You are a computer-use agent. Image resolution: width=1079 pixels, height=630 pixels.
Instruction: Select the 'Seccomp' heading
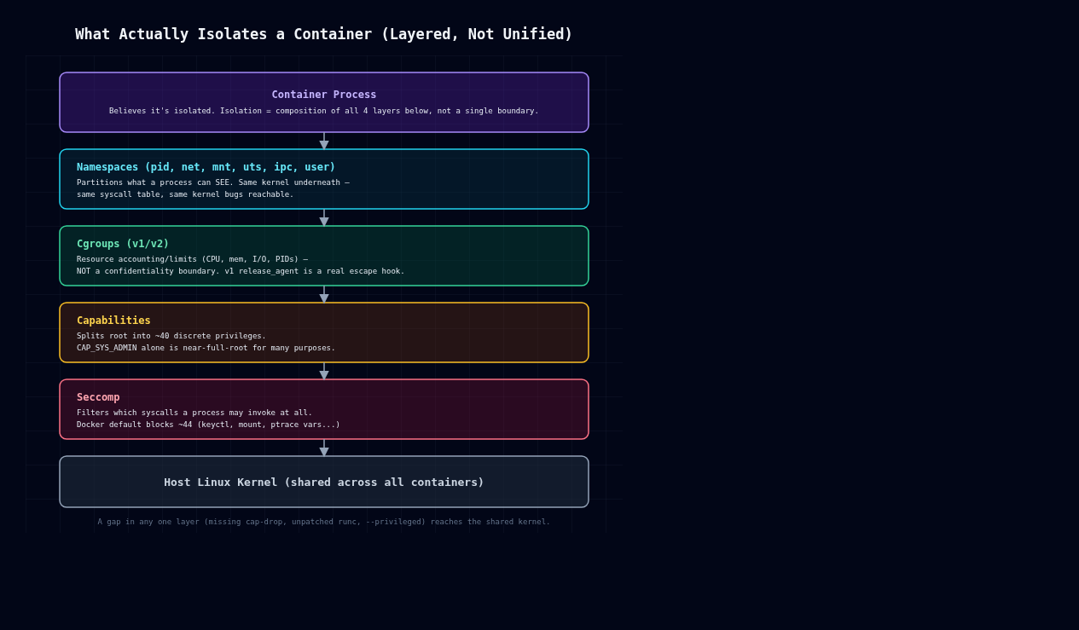(x=98, y=397)
